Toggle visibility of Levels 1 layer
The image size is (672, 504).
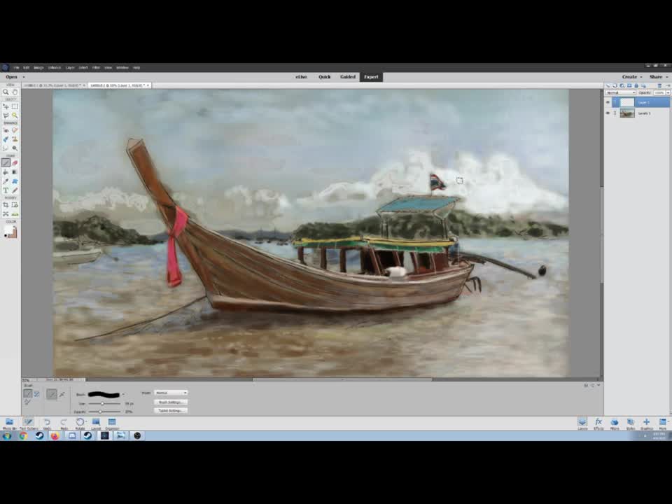[x=608, y=113]
